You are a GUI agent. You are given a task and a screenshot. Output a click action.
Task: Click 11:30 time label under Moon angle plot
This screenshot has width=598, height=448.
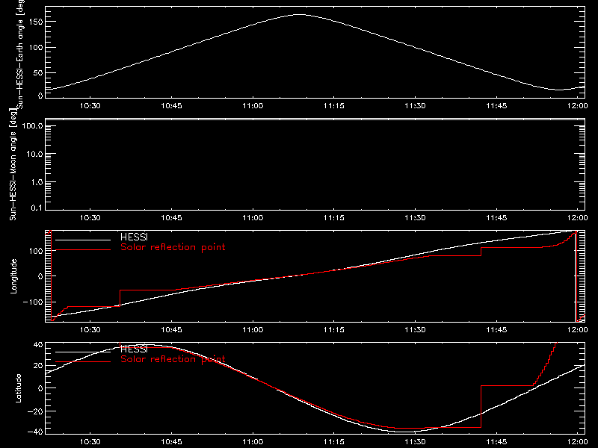pos(416,217)
